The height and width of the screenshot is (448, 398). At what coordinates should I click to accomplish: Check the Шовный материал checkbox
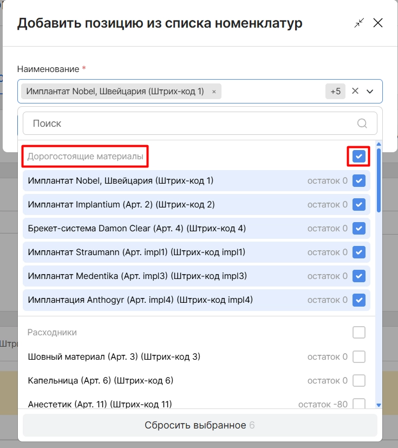pyautogui.click(x=359, y=356)
